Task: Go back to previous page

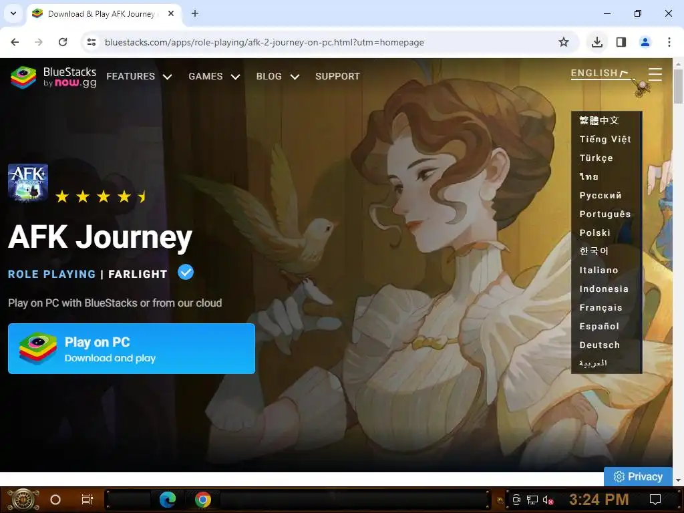Action: tap(15, 42)
